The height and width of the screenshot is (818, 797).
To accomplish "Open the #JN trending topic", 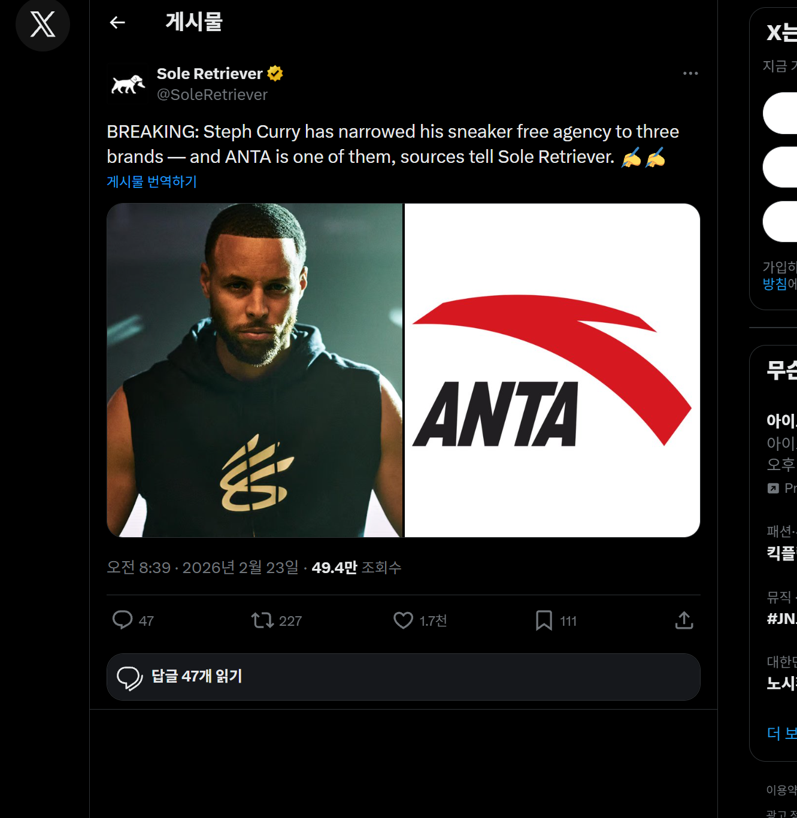I will (x=781, y=618).
